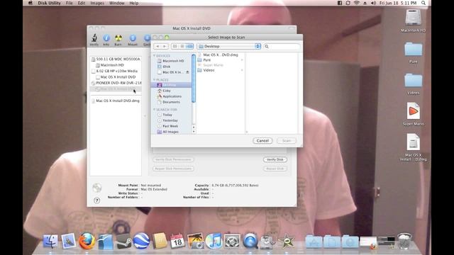Click the Mount toolbar icon

(133, 40)
